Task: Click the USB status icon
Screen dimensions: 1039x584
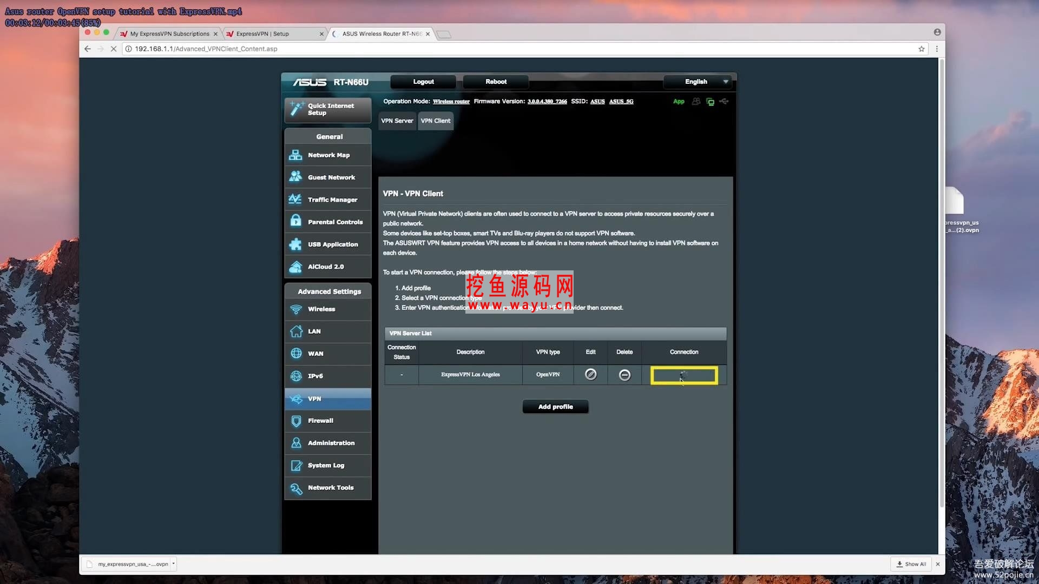Action: [724, 102]
